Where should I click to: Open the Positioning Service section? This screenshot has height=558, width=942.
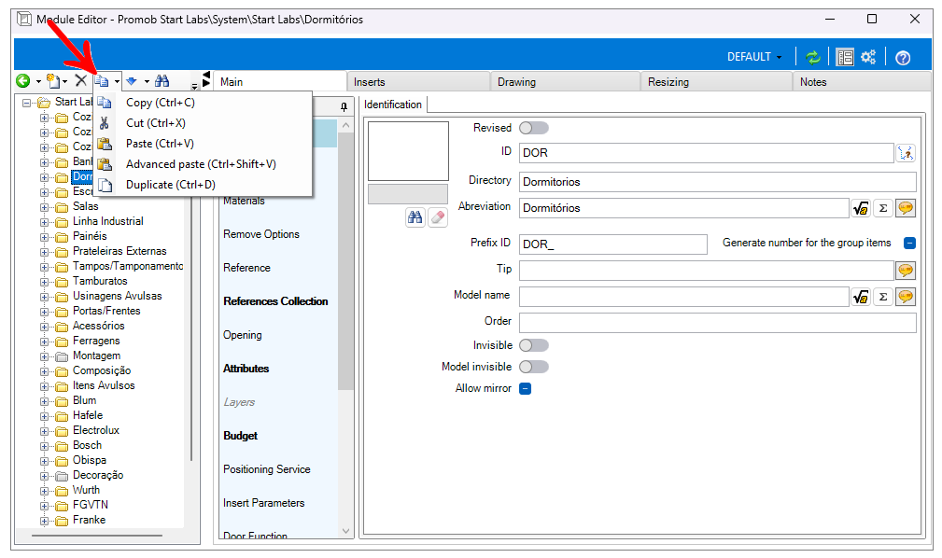pos(266,469)
